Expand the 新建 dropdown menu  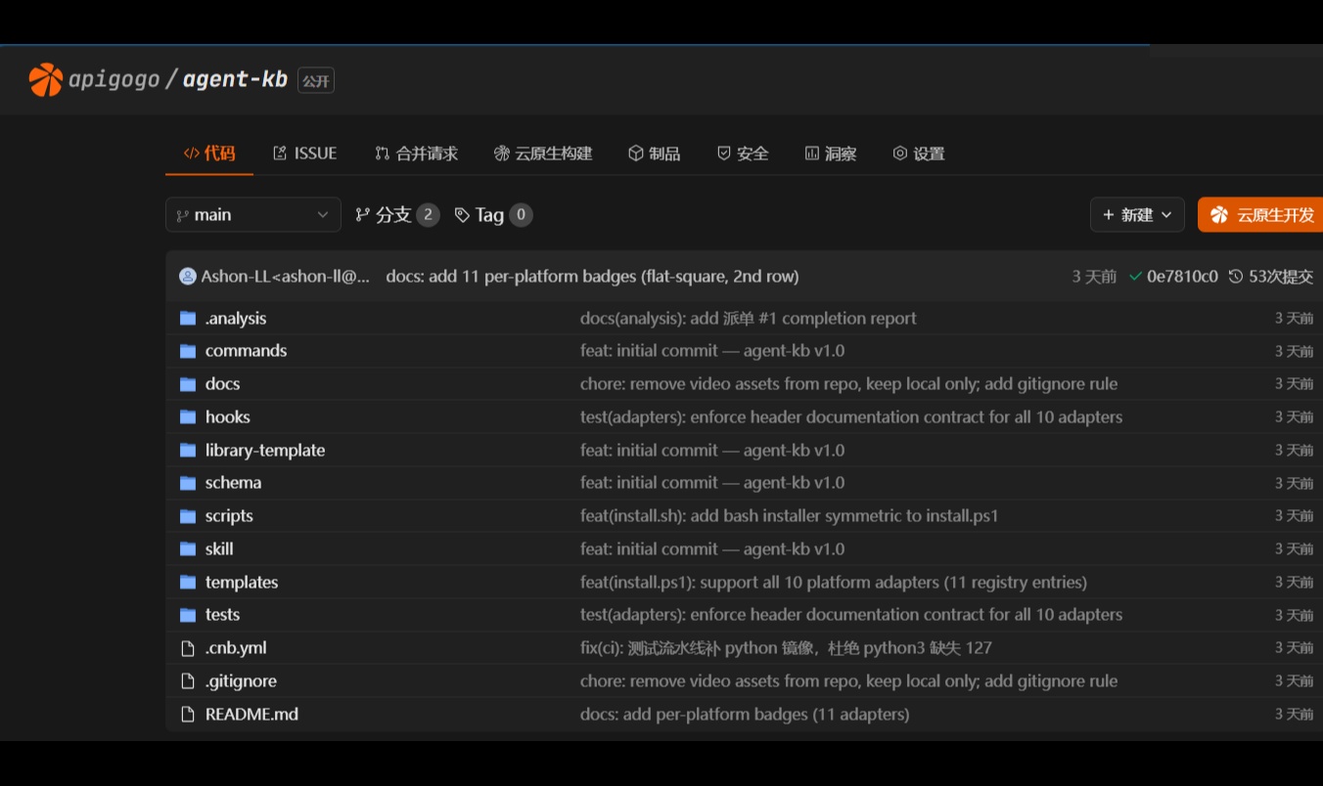pyautogui.click(x=1137, y=215)
